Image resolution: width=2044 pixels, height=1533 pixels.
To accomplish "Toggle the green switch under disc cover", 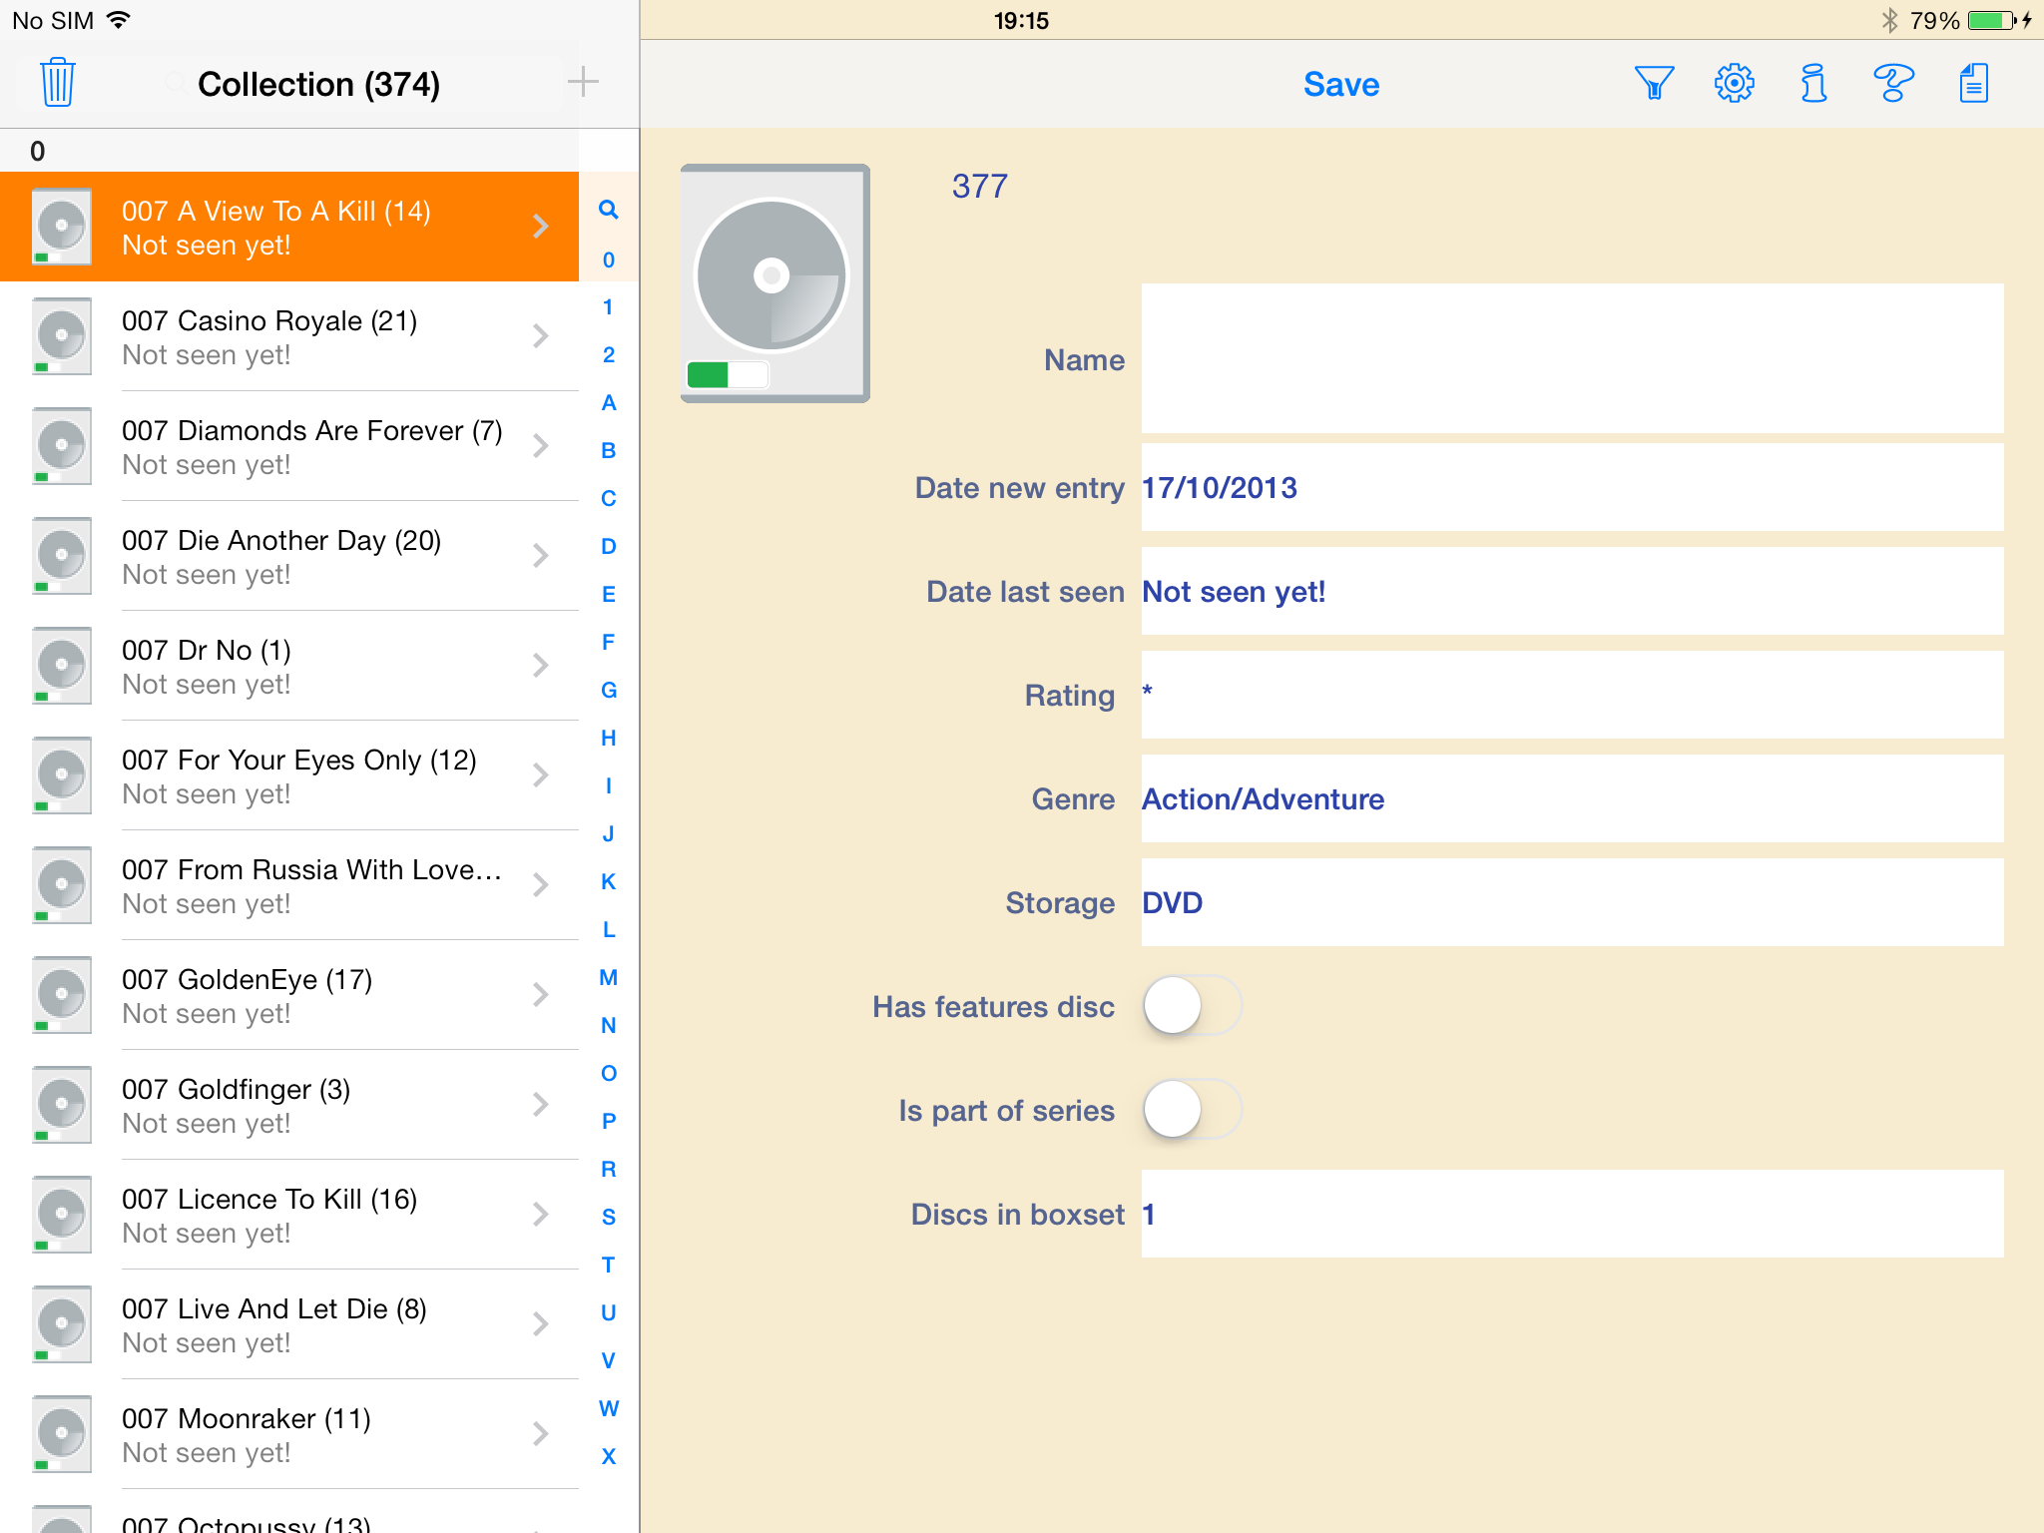I will coord(728,375).
